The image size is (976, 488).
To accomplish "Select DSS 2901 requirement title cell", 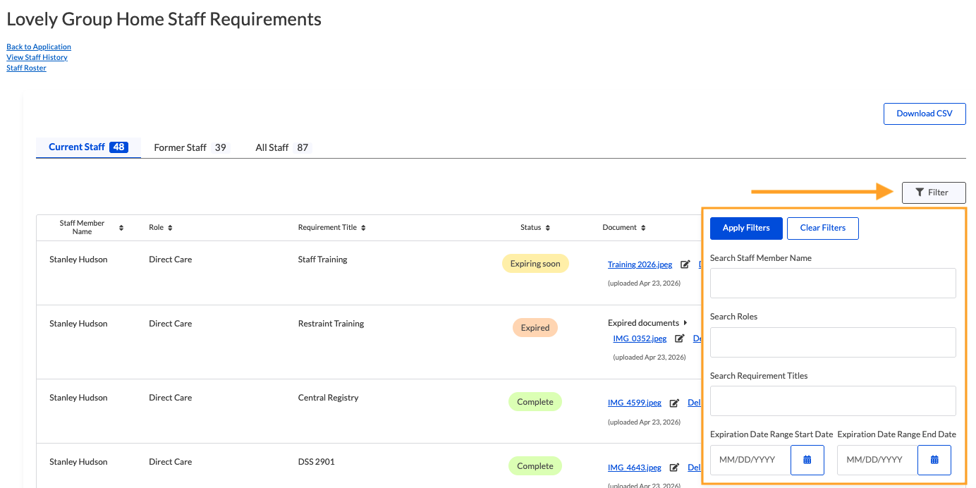I will [x=317, y=462].
